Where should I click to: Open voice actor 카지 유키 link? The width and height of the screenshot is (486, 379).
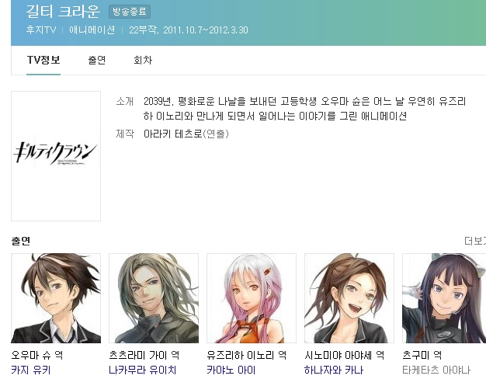(x=31, y=370)
